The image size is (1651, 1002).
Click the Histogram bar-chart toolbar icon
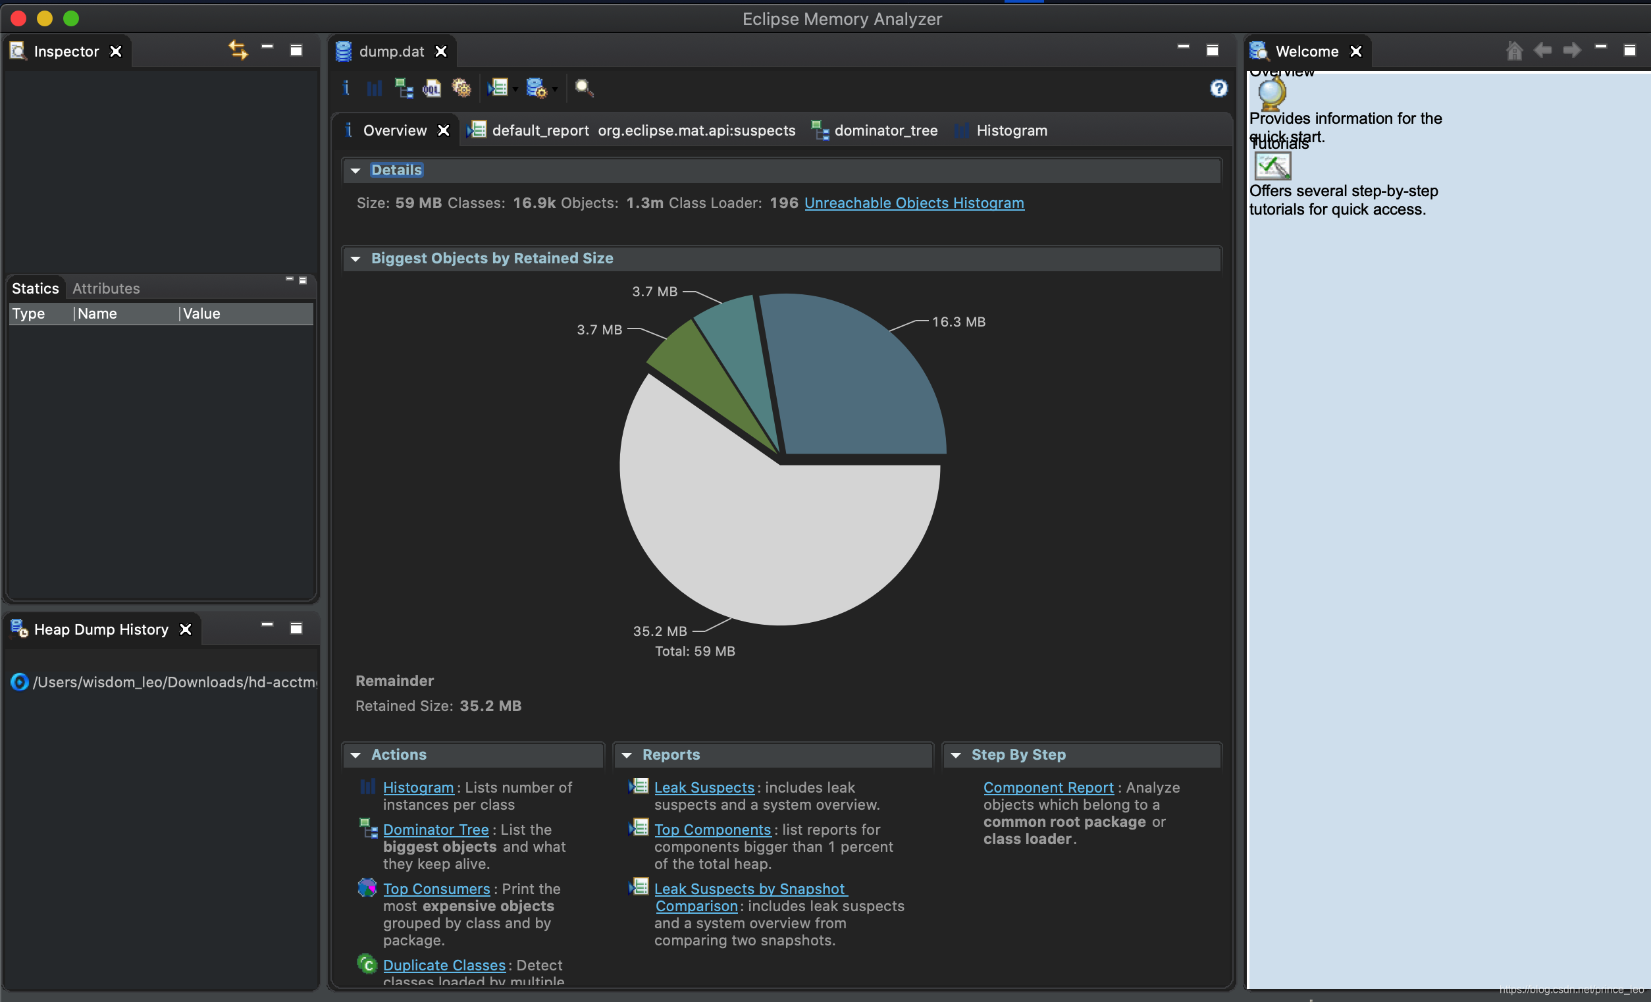click(x=374, y=88)
